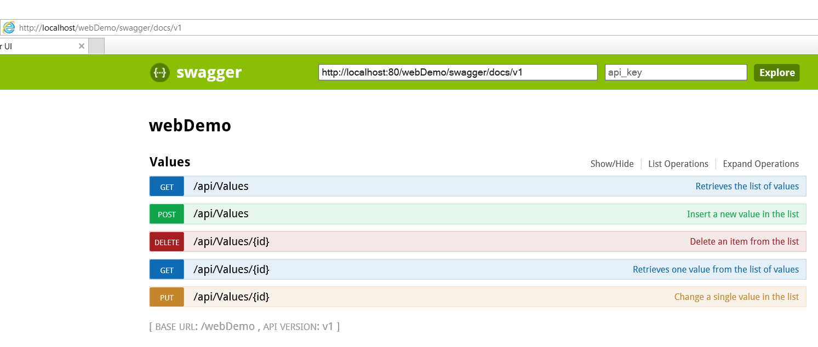Click the BASE URL /webDemo footer text
Viewport: 818px width, 347px height.
205,326
